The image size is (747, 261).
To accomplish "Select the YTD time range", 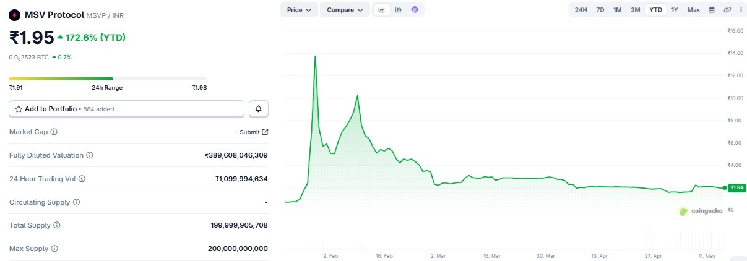I will click(x=655, y=10).
